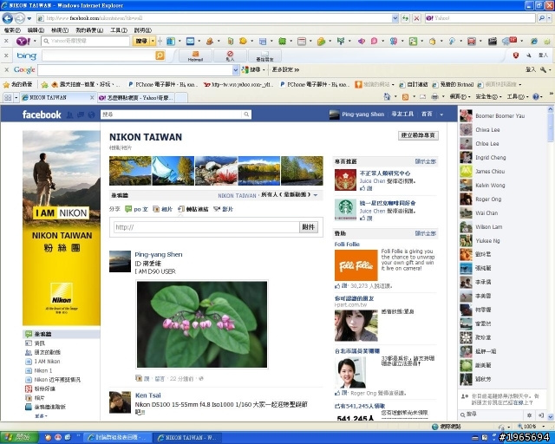The height and width of the screenshot is (444, 555).
Task: Click the Favorites star icon
Action: (x=6, y=85)
